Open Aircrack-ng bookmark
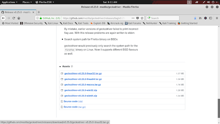The height and width of the screenshot is (124, 220). click(115, 23)
